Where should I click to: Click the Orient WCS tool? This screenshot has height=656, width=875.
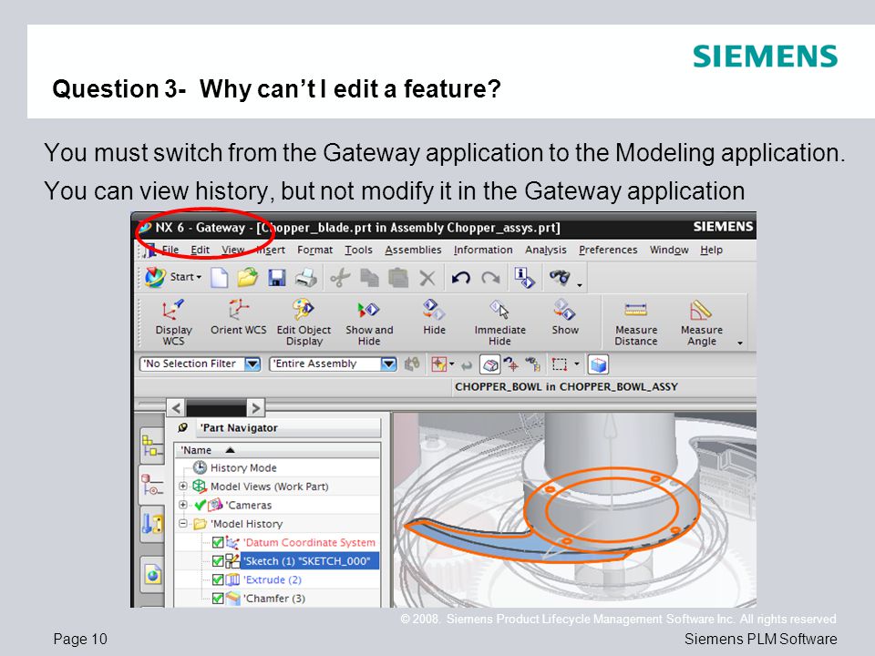coord(238,318)
